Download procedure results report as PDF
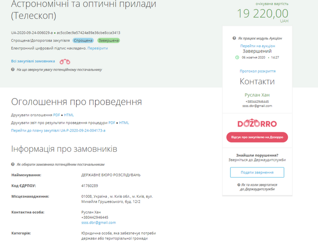 click(x=112, y=122)
